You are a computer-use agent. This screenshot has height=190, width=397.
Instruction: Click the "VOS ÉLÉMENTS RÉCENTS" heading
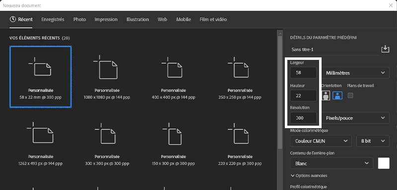[x=35, y=38]
